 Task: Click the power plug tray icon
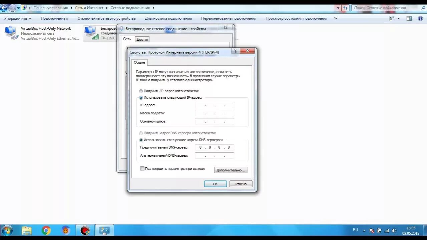(379, 231)
